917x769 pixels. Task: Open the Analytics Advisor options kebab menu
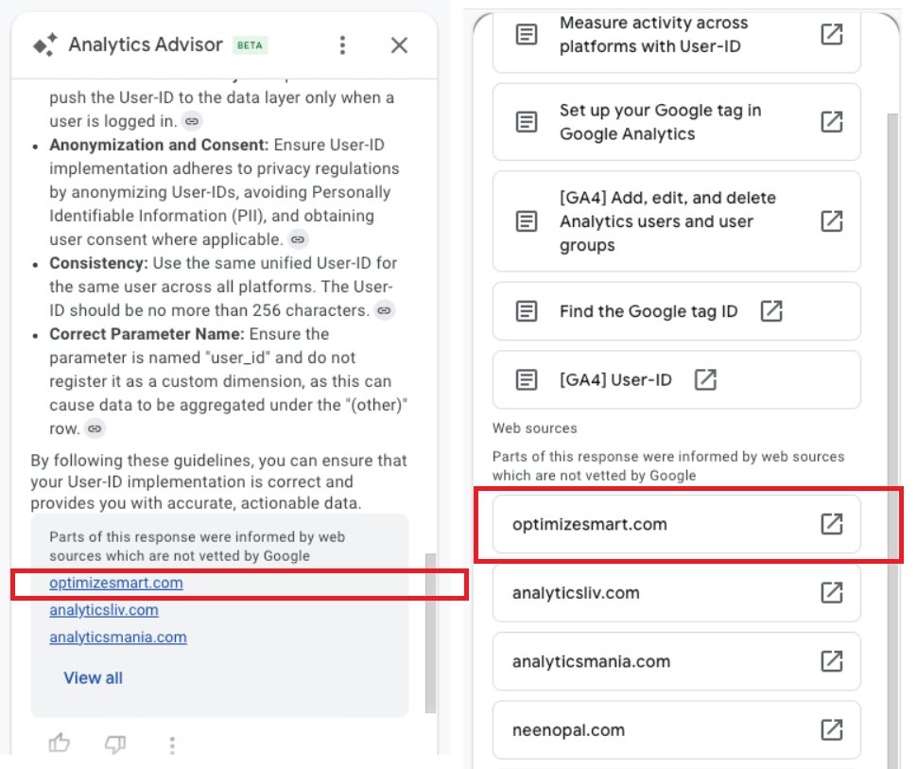pyautogui.click(x=342, y=44)
